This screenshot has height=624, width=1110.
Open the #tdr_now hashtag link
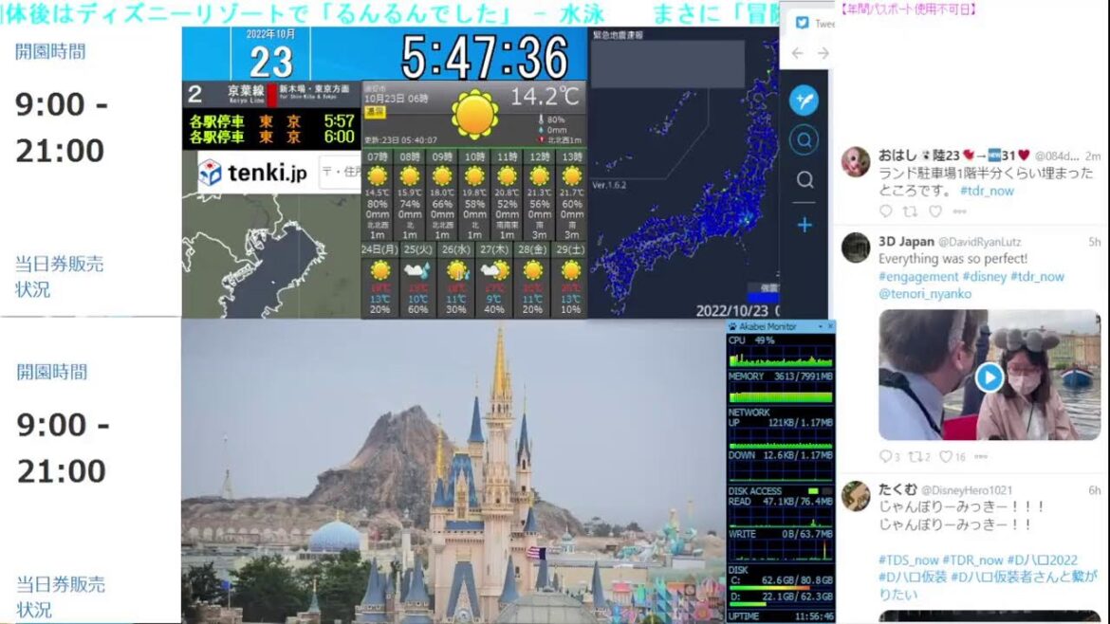click(x=987, y=192)
